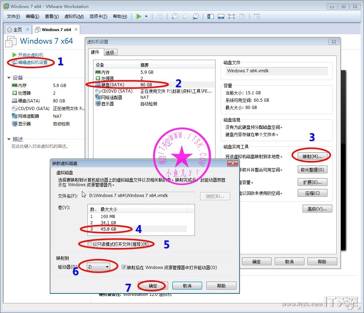Screen dimensions: 364x313
Task: Open the power options dropdown arrow
Action: (146, 16)
